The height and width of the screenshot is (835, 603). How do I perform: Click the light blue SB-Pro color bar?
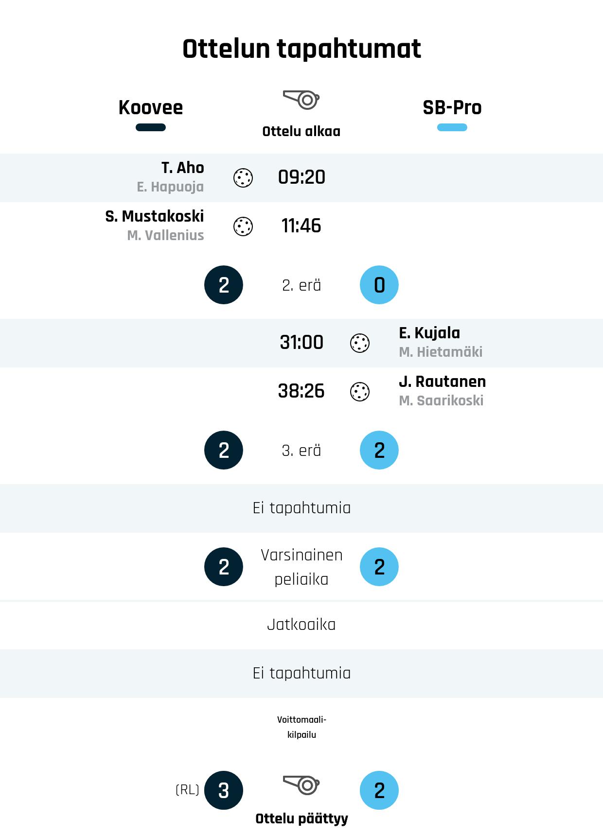tap(452, 127)
